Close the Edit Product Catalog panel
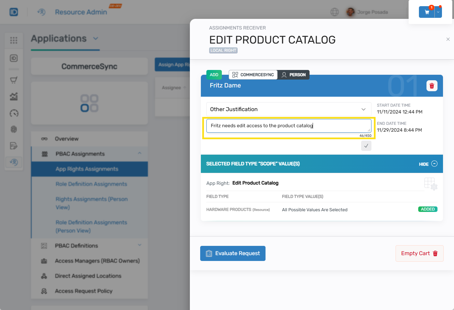 click(x=448, y=39)
